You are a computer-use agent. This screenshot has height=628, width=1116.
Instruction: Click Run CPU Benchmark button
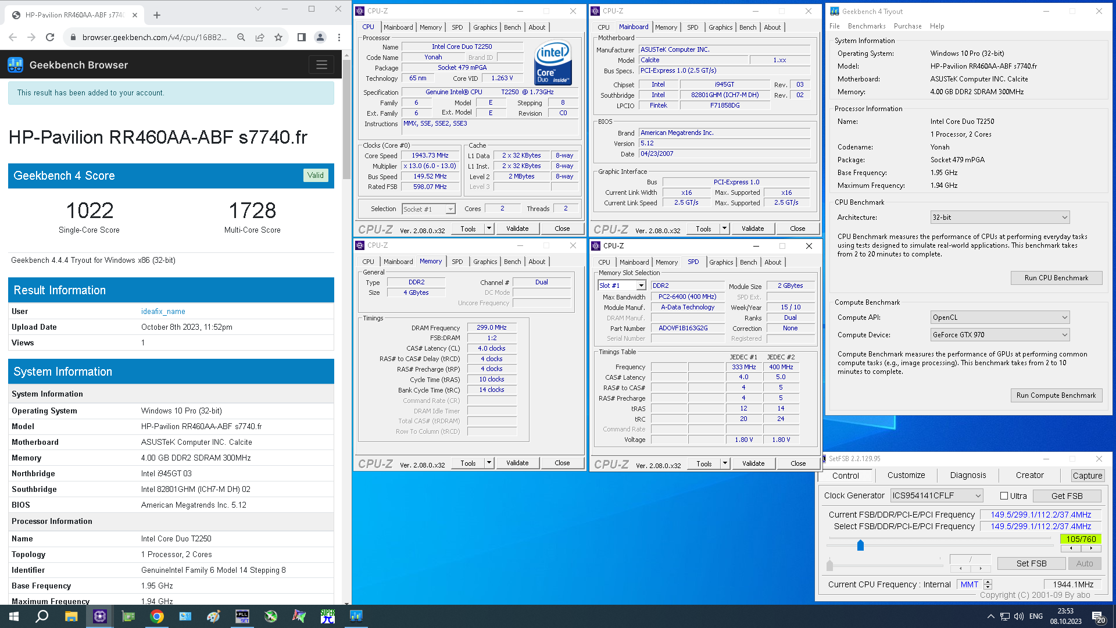(1056, 278)
